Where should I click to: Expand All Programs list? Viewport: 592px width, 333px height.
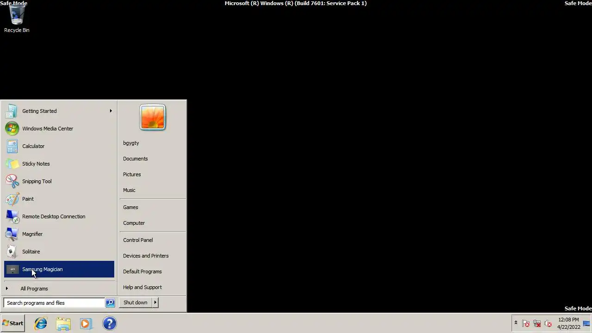coord(59,289)
